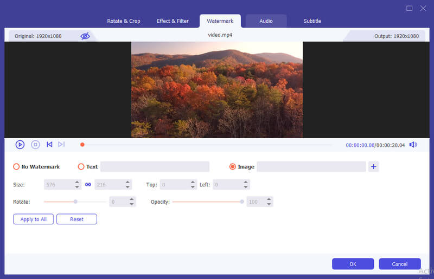Play the video preview
The image size is (434, 279).
[x=20, y=145]
